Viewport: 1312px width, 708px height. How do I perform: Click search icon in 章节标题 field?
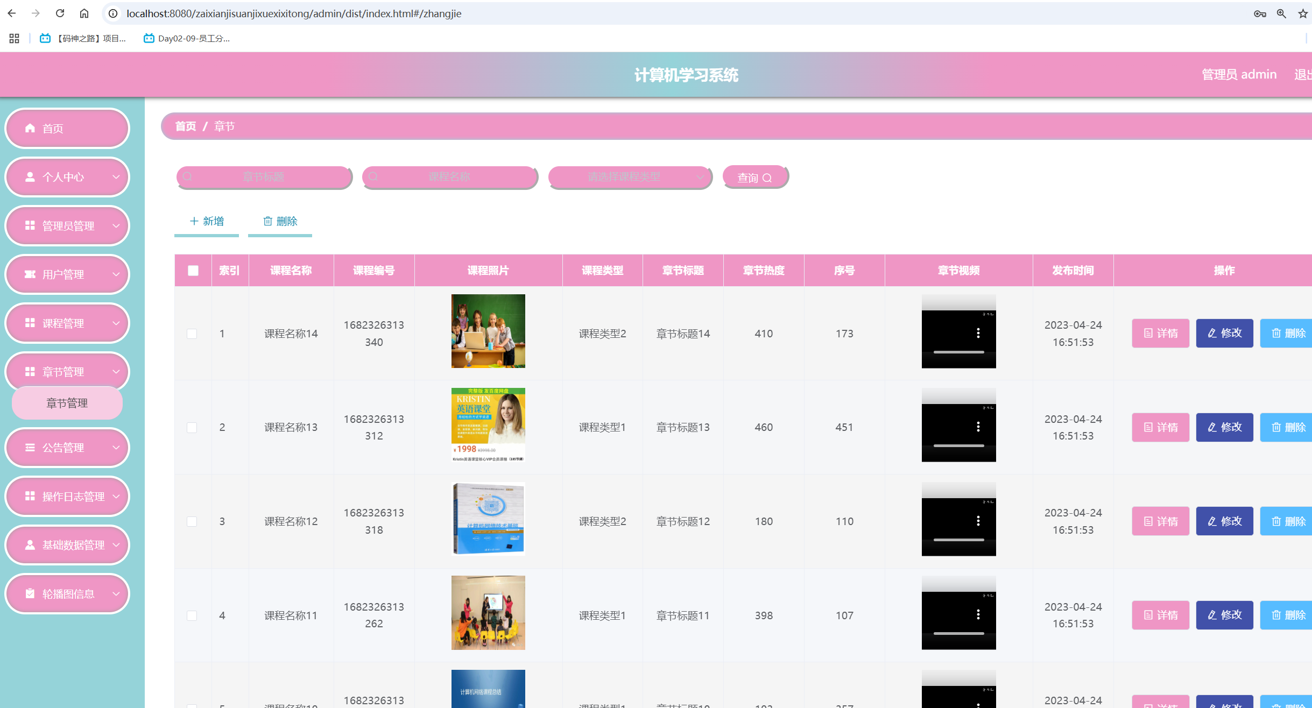pos(188,176)
